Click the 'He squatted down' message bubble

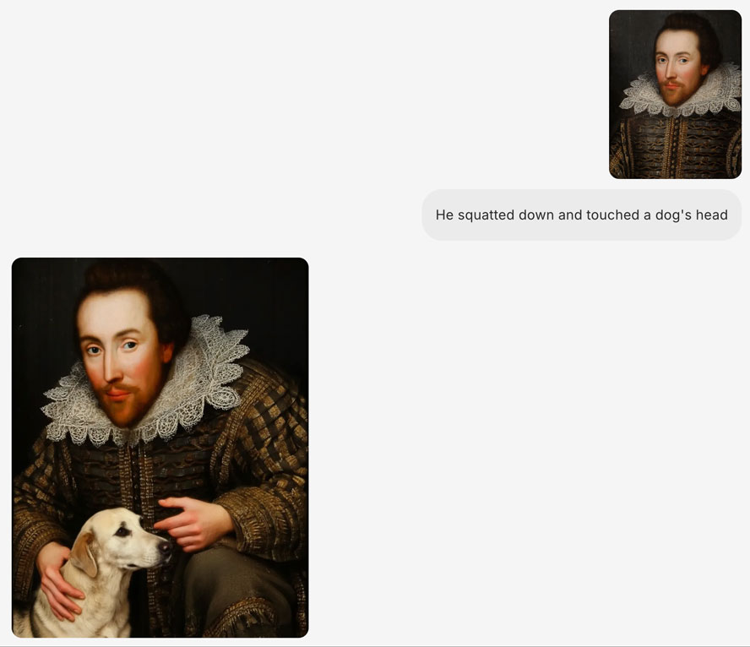(x=581, y=215)
